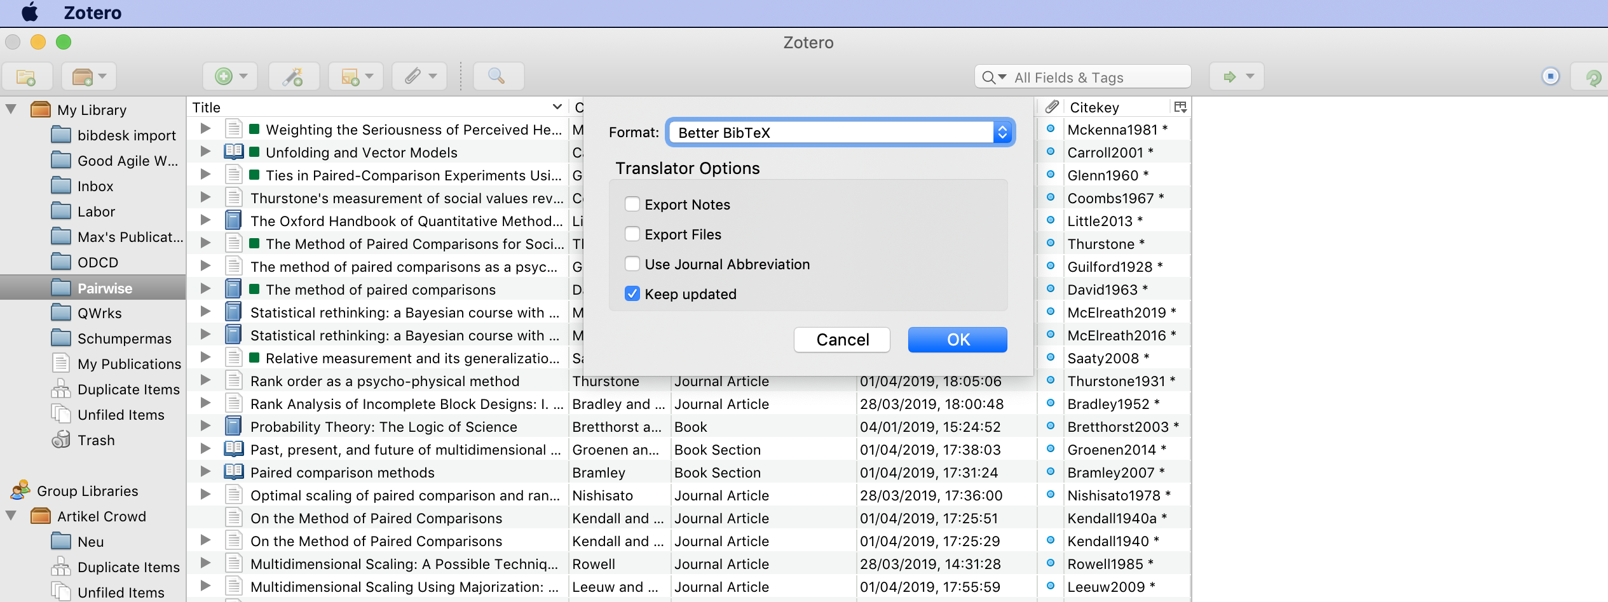Collapse the My Library tree section

click(10, 109)
